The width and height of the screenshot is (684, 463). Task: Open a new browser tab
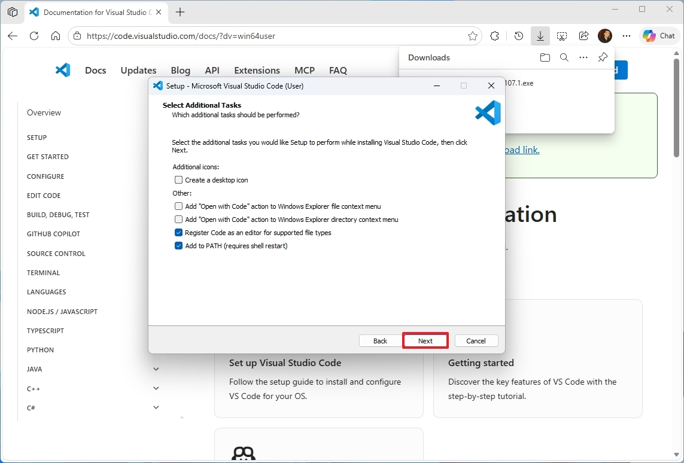(180, 12)
